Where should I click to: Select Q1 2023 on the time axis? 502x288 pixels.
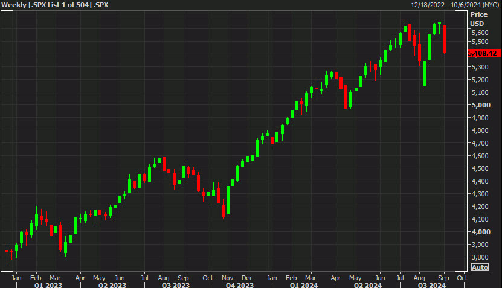tap(47, 284)
